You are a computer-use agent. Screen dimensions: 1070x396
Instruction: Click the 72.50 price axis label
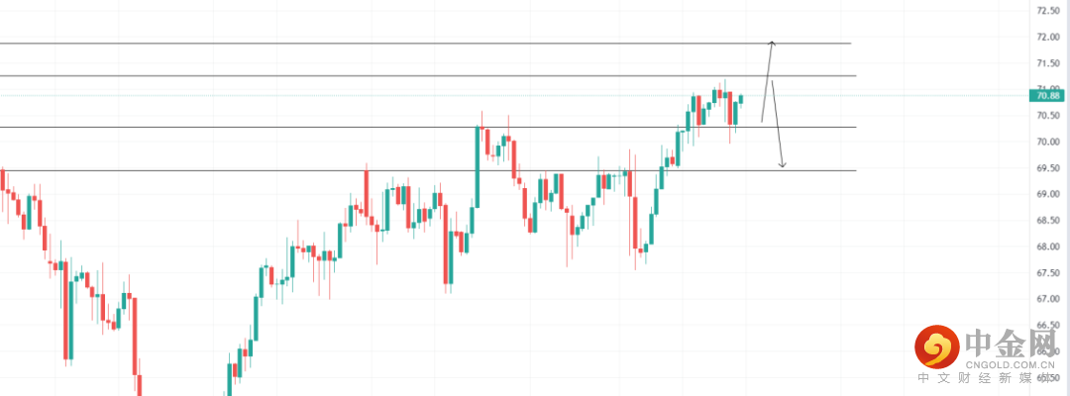[1048, 11]
